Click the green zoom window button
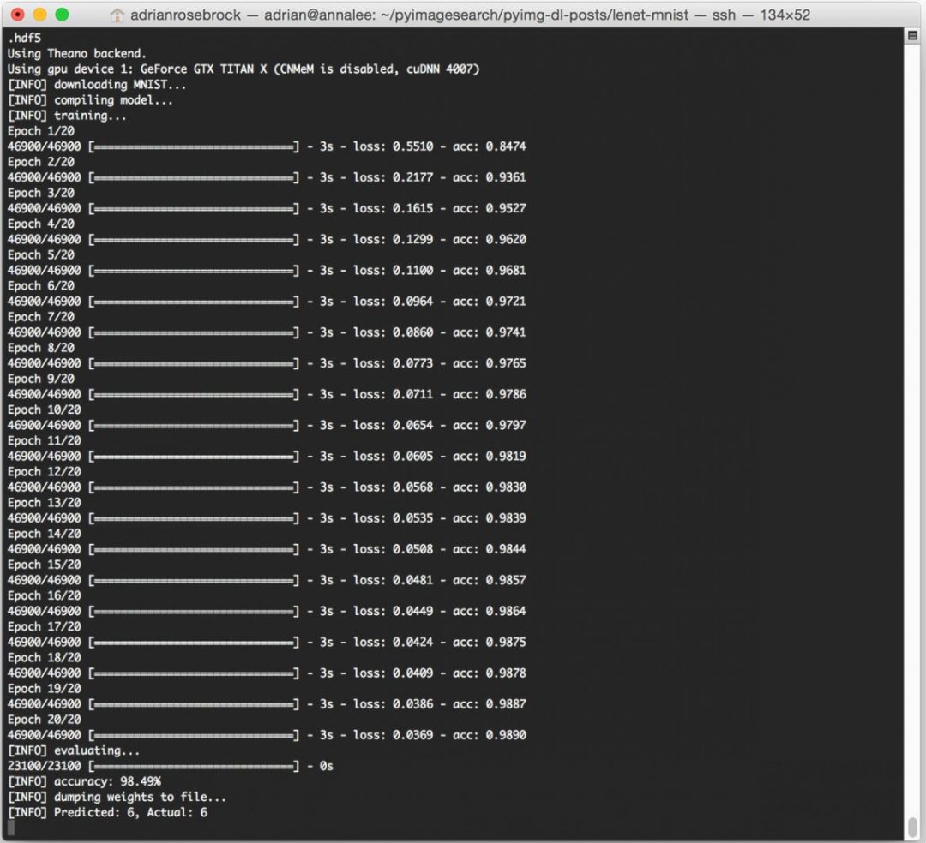Screen dimensions: 926x843 [x=62, y=15]
